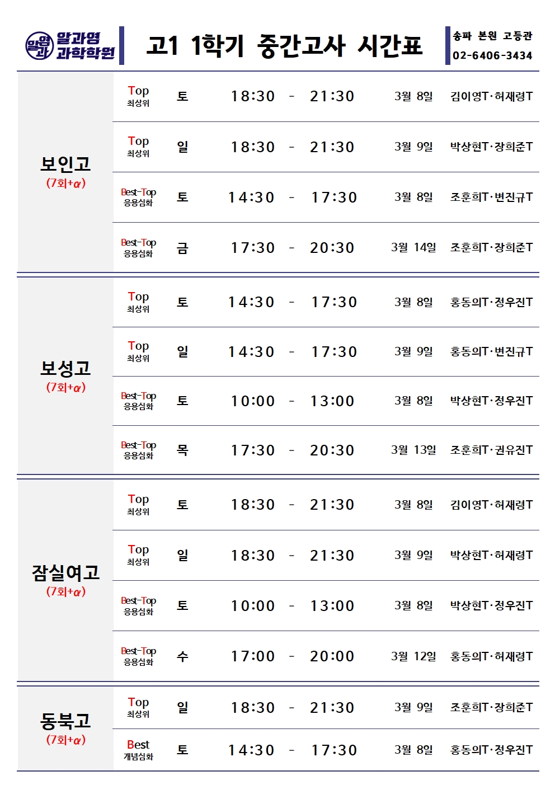Screen dimensions: 555x785
Task: Click 송파 본원 고등관 text
Action: (492, 36)
